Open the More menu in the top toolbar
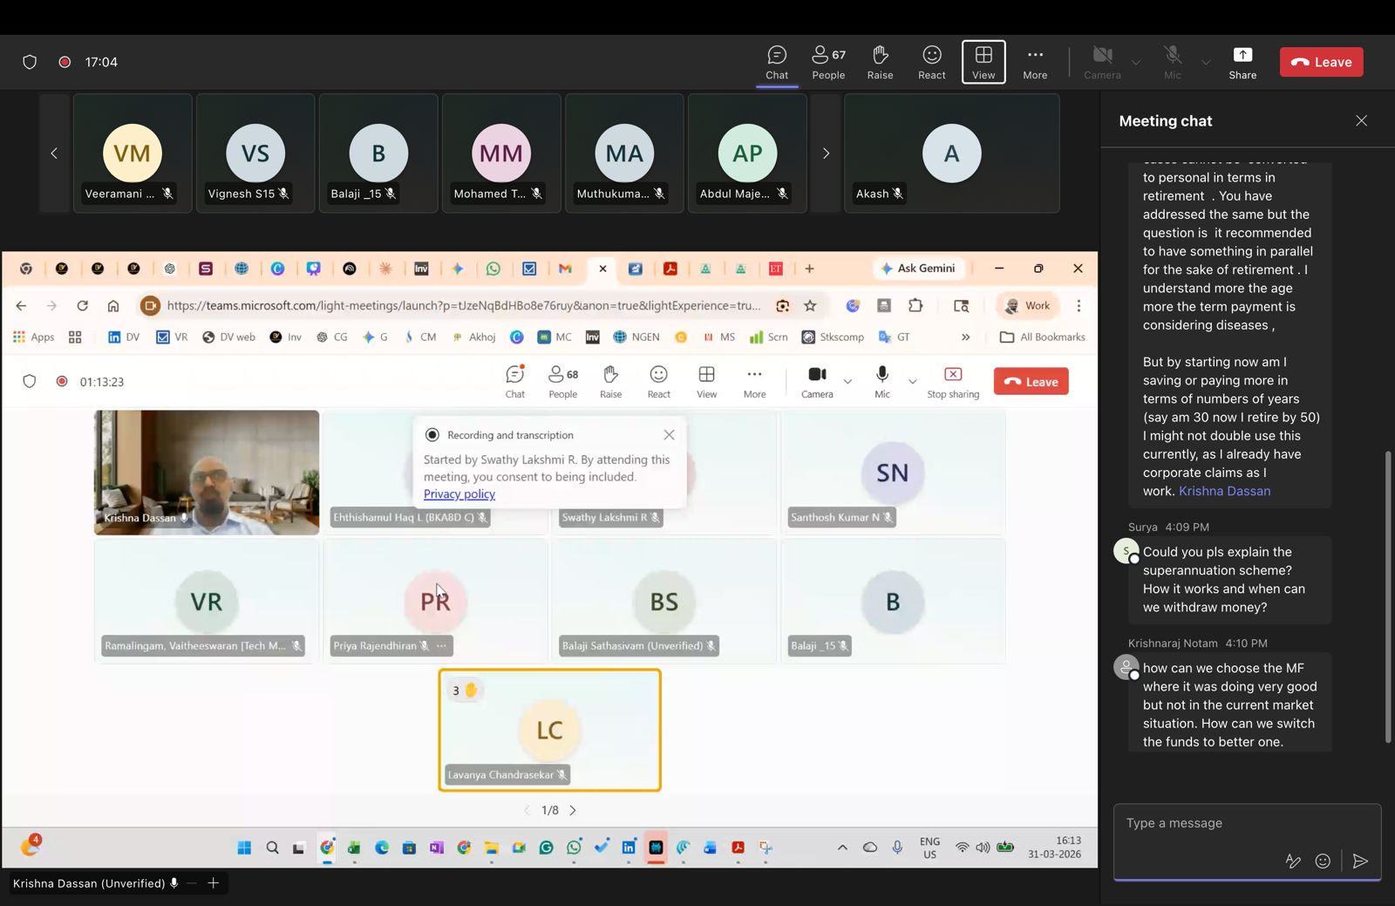The width and height of the screenshot is (1395, 906). point(1035,62)
